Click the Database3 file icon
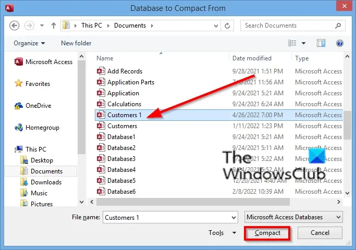356x250 pixels. pos(101,158)
